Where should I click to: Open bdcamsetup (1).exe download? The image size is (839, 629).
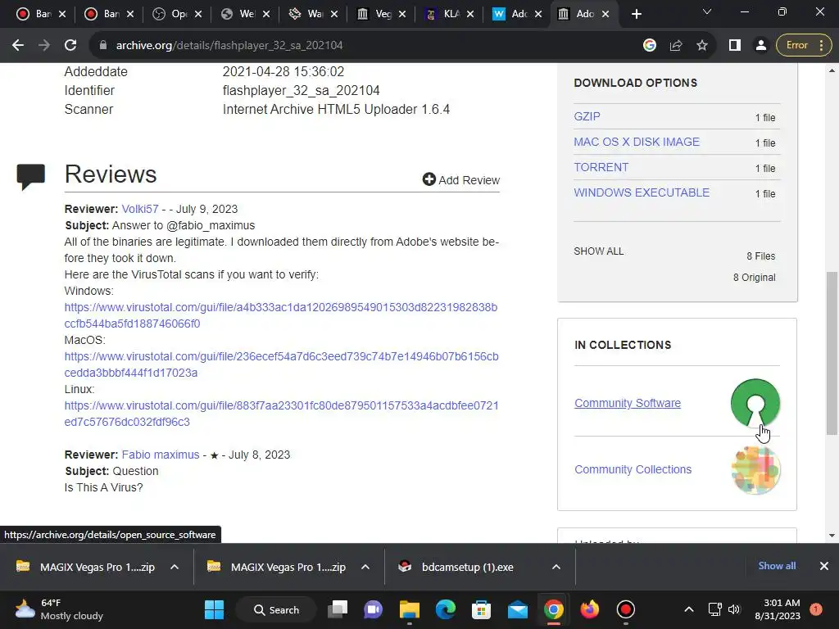466,567
